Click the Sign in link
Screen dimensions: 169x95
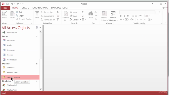click(165, 8)
